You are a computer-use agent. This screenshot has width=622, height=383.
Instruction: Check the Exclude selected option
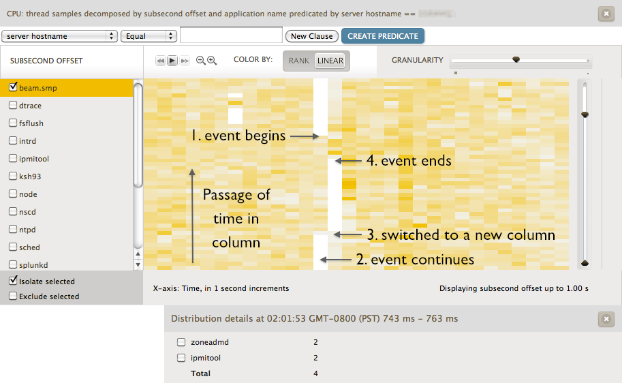(x=13, y=296)
